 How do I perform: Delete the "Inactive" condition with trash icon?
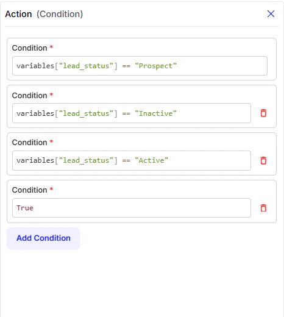(x=263, y=113)
